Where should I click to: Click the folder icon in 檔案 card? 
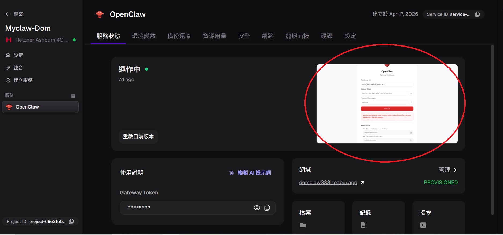303,225
